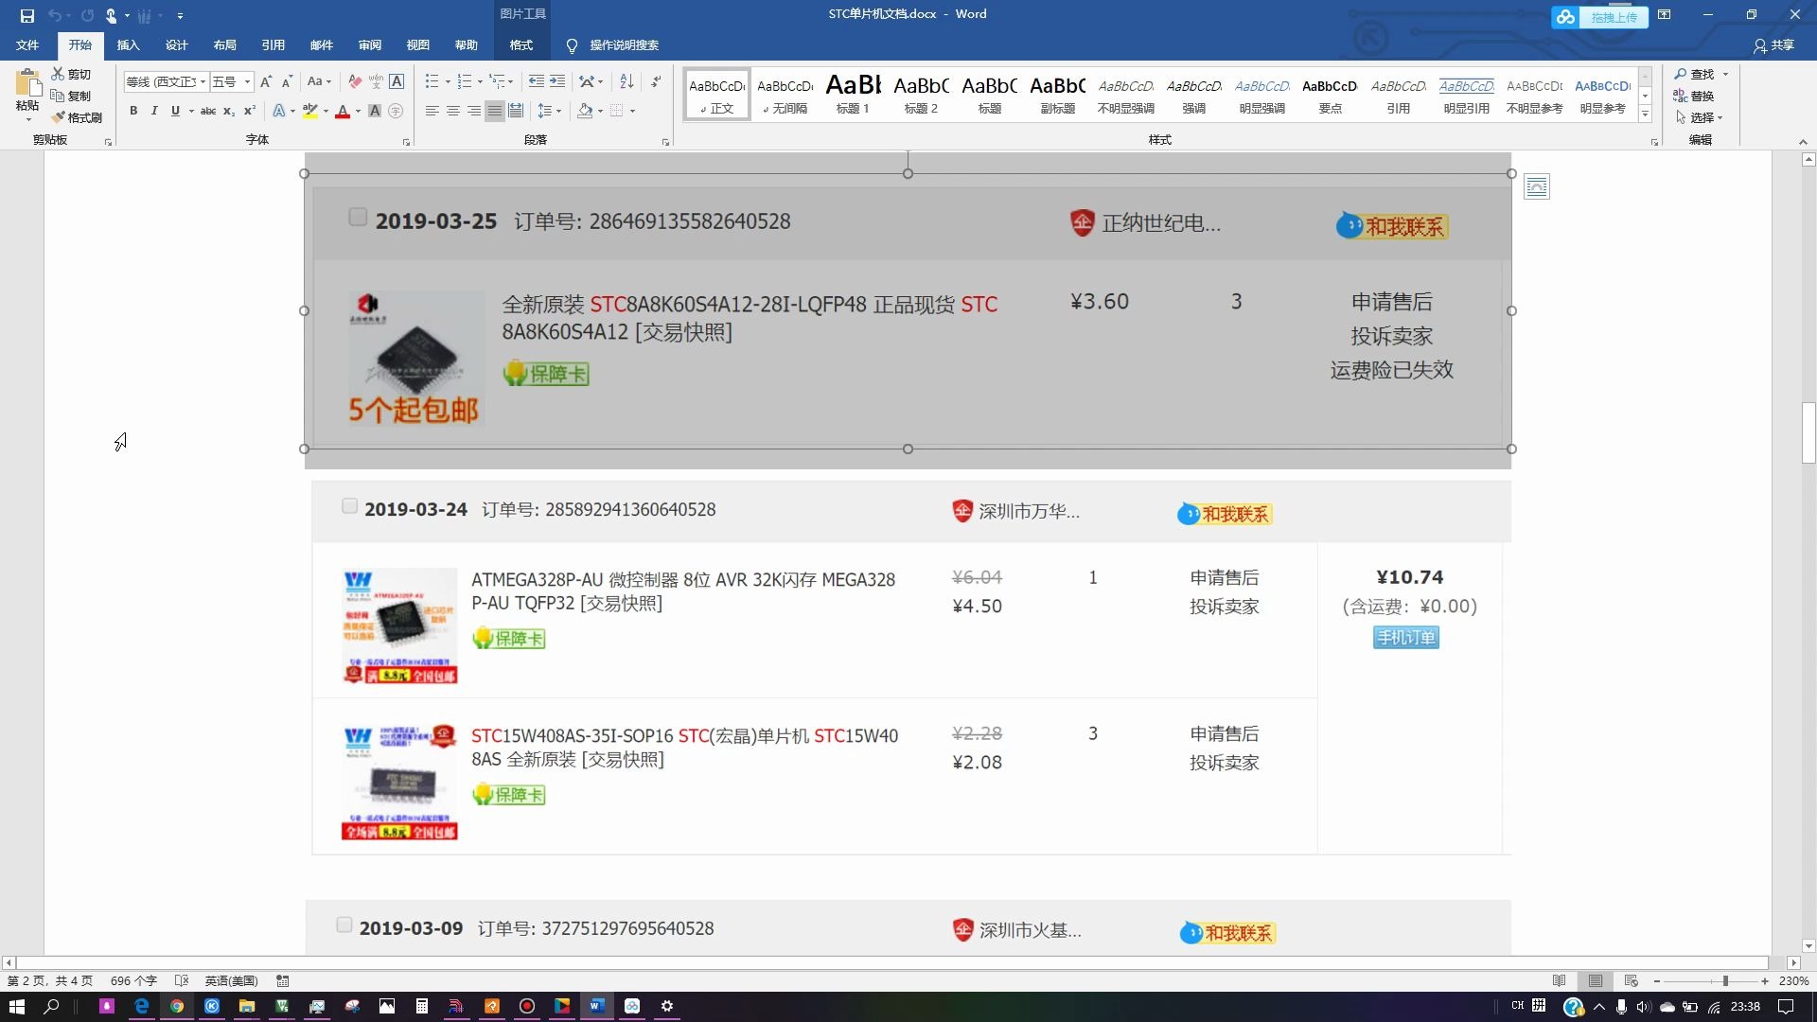Open 格式 picture tools tab
This screenshot has height=1022, width=1817.
pyautogui.click(x=520, y=44)
